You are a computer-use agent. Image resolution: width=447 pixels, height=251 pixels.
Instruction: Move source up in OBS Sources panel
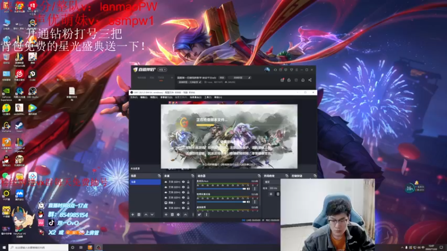186,215
